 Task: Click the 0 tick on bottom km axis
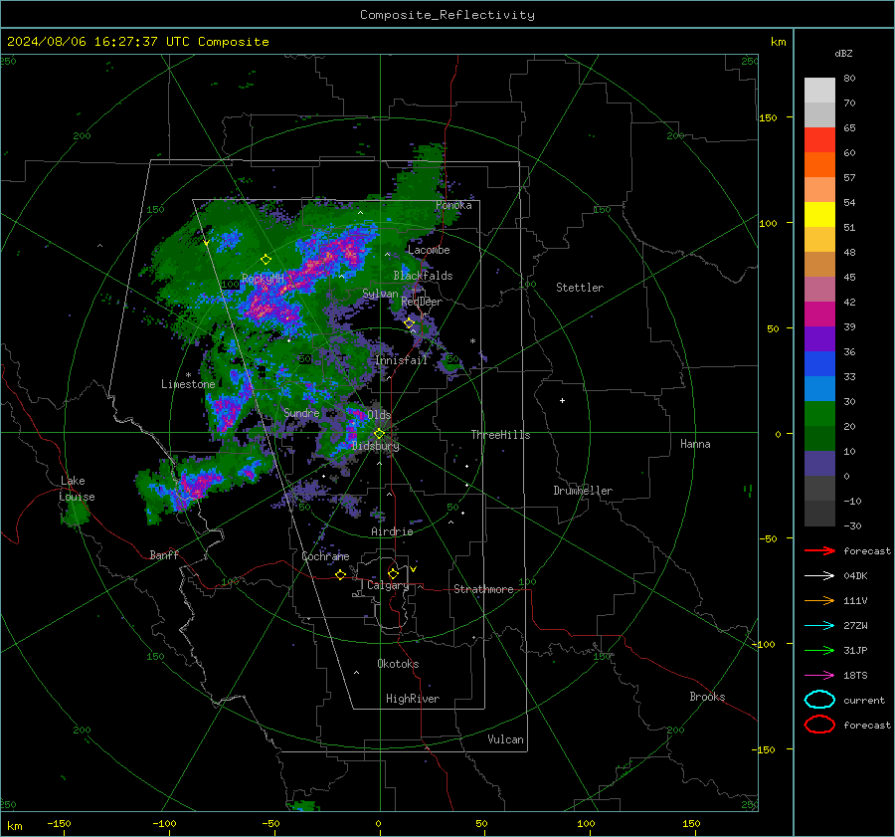click(378, 824)
